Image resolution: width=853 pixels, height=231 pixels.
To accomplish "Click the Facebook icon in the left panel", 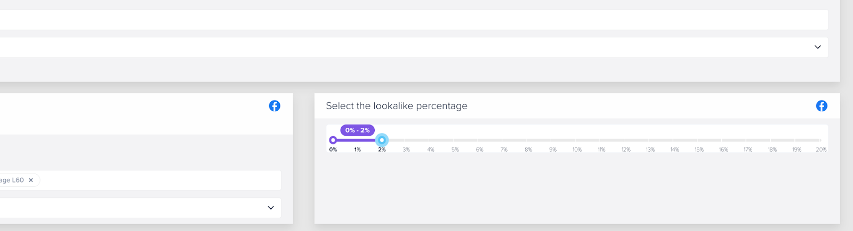I will click(275, 106).
